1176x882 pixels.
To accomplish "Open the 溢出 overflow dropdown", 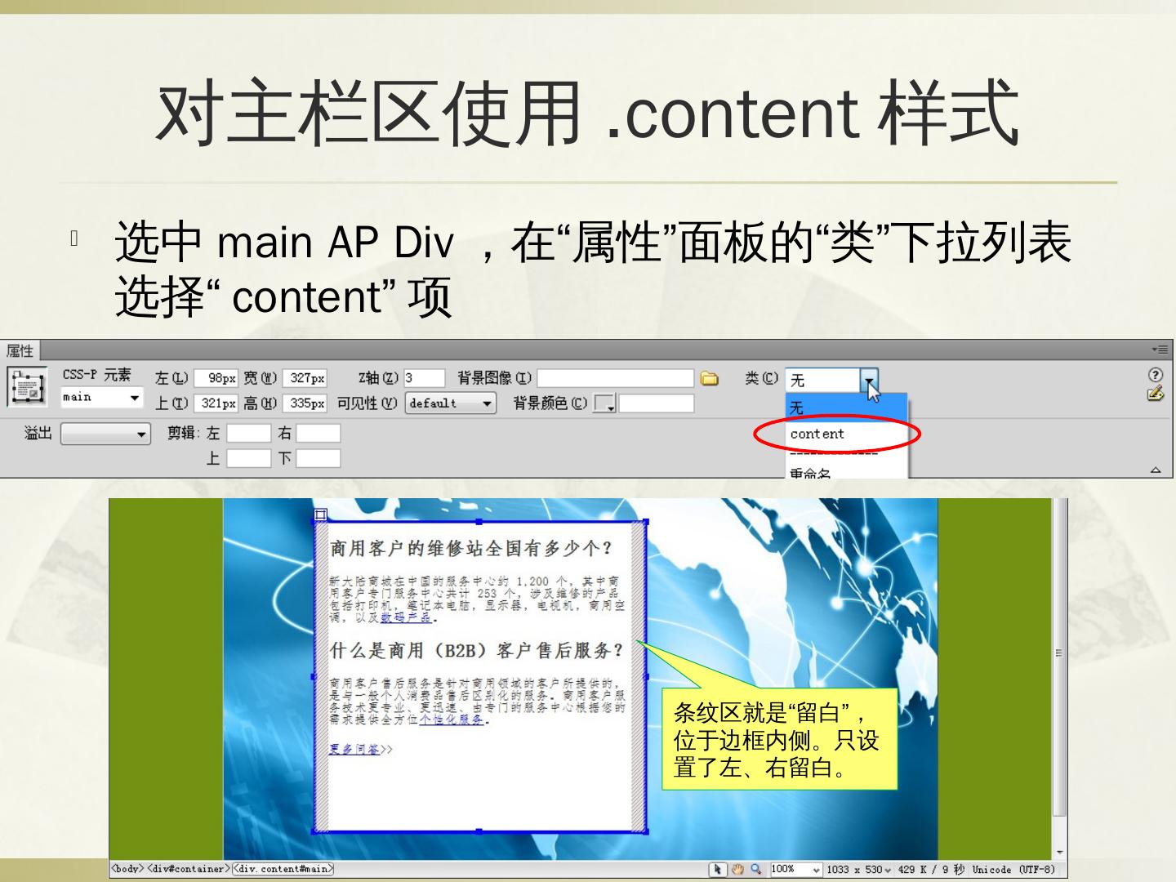I will pos(142,434).
